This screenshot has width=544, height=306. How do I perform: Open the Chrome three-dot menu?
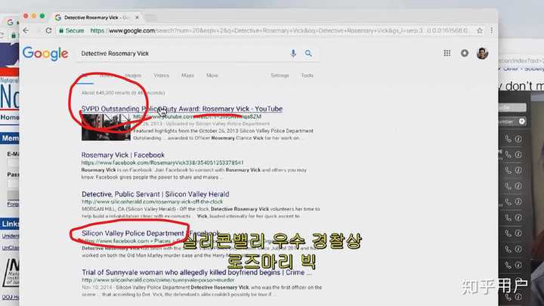pos(492,30)
